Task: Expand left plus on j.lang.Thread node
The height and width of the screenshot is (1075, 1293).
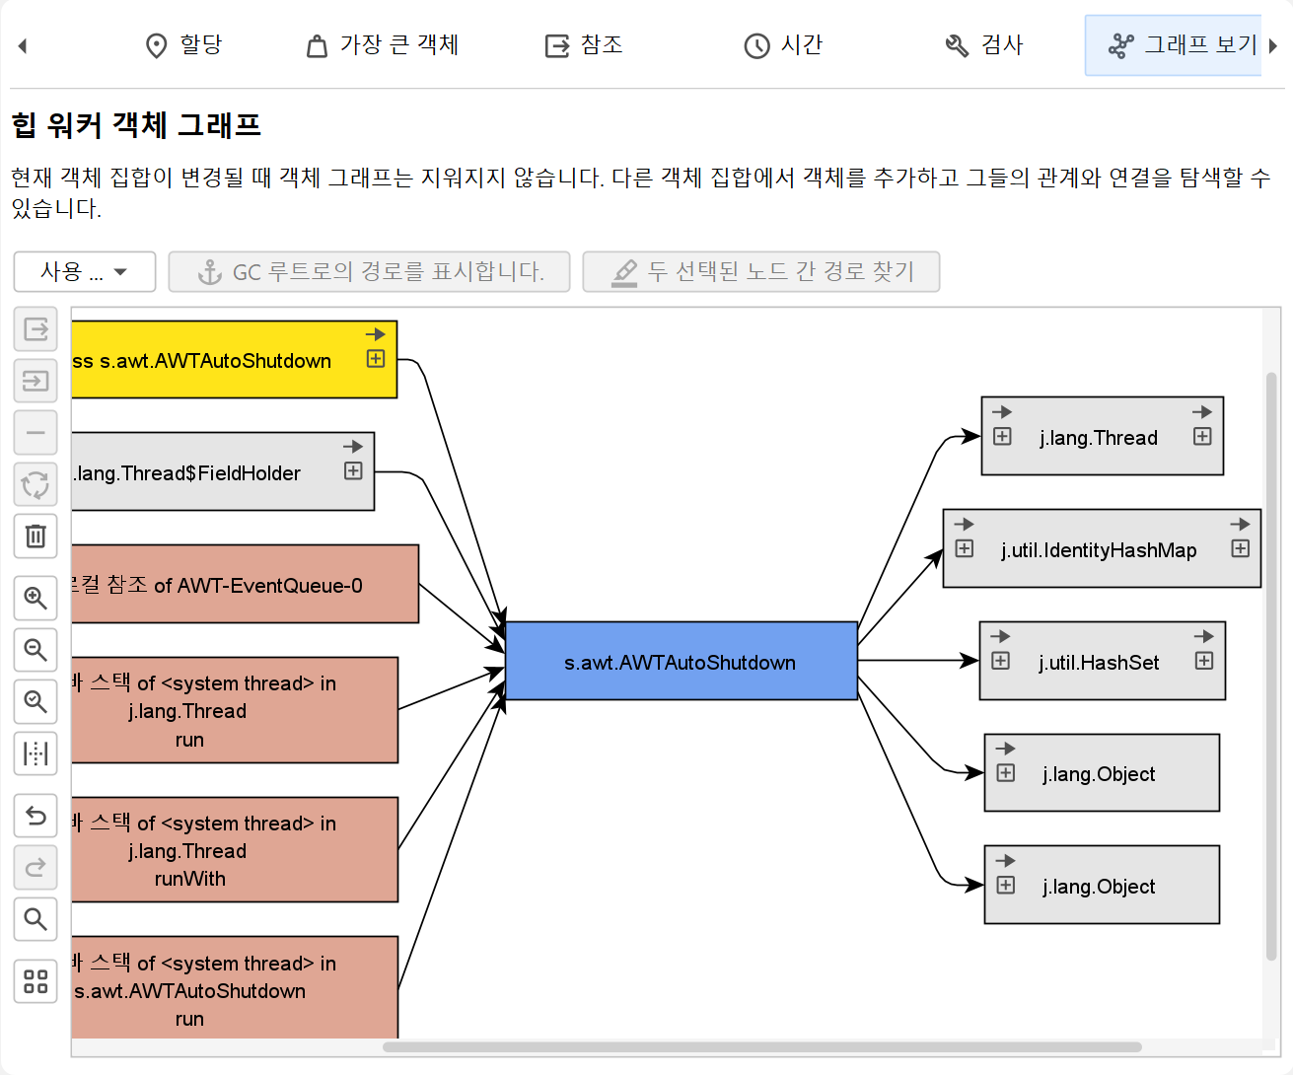Action: (x=1002, y=436)
